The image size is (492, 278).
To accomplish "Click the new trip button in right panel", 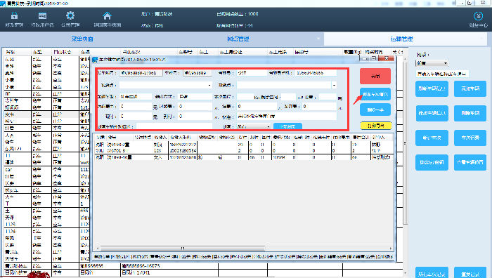I will pyautogui.click(x=432, y=138).
